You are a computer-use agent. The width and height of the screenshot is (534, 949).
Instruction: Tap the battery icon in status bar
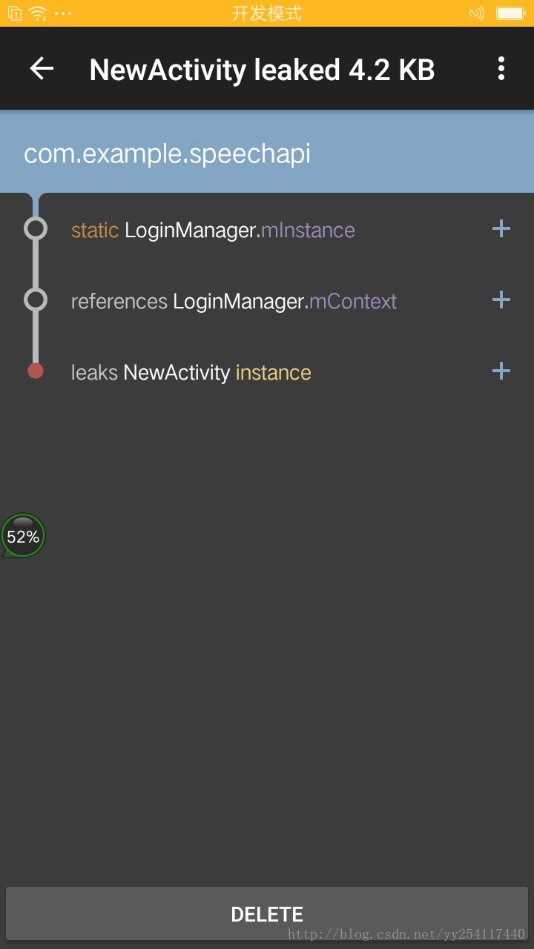[510, 13]
